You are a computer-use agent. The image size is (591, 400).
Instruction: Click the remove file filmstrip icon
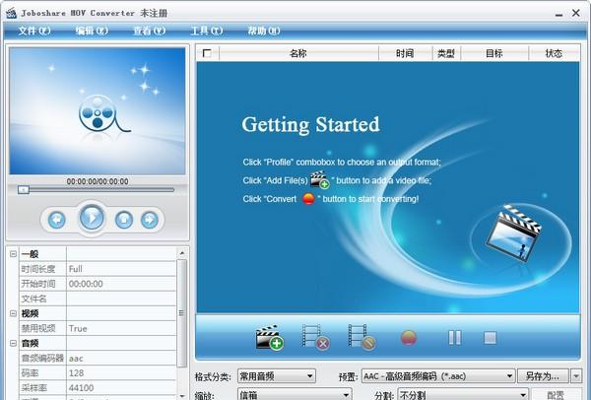point(316,337)
